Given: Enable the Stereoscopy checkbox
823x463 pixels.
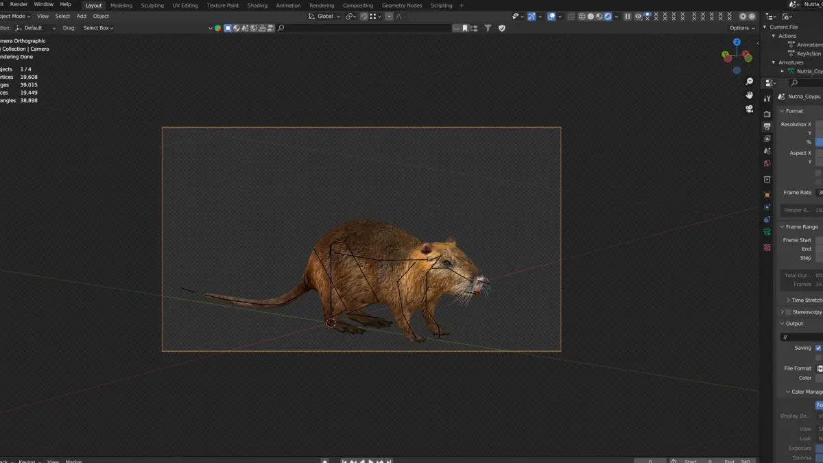Looking at the screenshot, I should (788, 311).
